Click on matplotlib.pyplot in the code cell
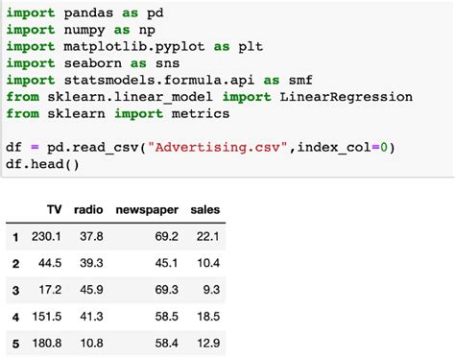Screen dimensions: 455x357 pos(134,47)
